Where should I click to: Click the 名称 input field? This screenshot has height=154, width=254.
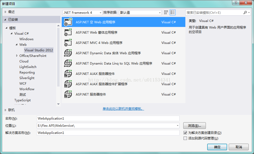click(108, 118)
